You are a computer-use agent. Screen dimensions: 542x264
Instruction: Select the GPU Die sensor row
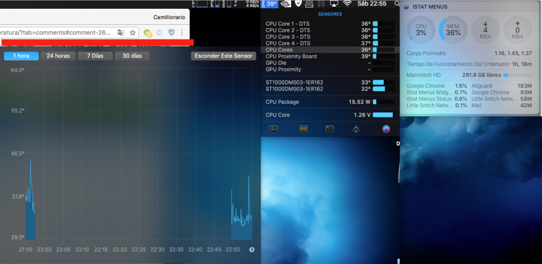point(330,63)
